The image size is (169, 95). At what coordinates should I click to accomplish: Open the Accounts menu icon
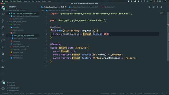(x=3, y=82)
